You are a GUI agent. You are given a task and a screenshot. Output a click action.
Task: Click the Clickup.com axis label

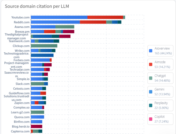21,46
